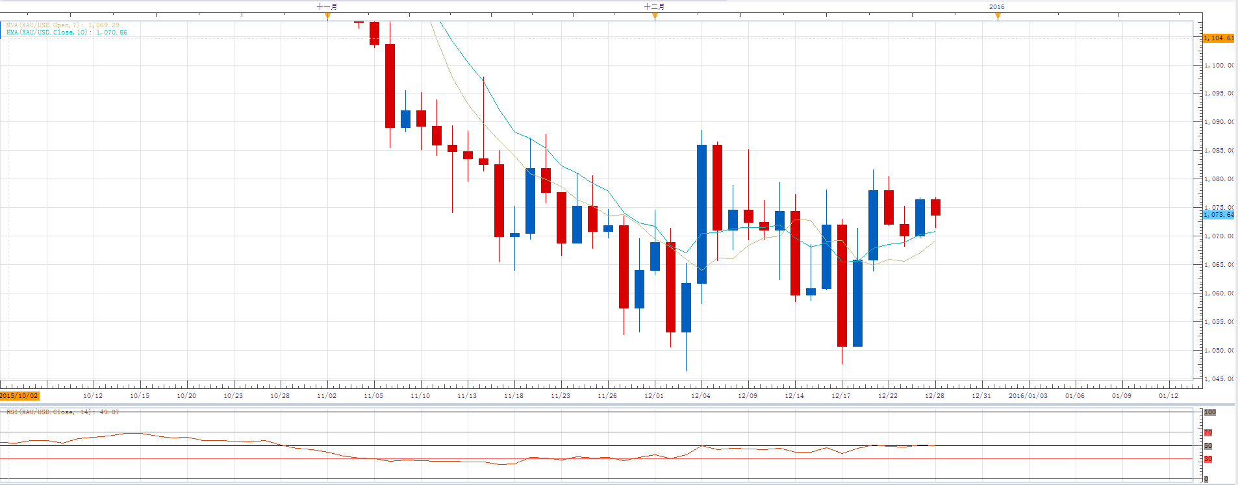Select the RSI (XAU/USD.Close, 14) indicator label

click(x=62, y=412)
